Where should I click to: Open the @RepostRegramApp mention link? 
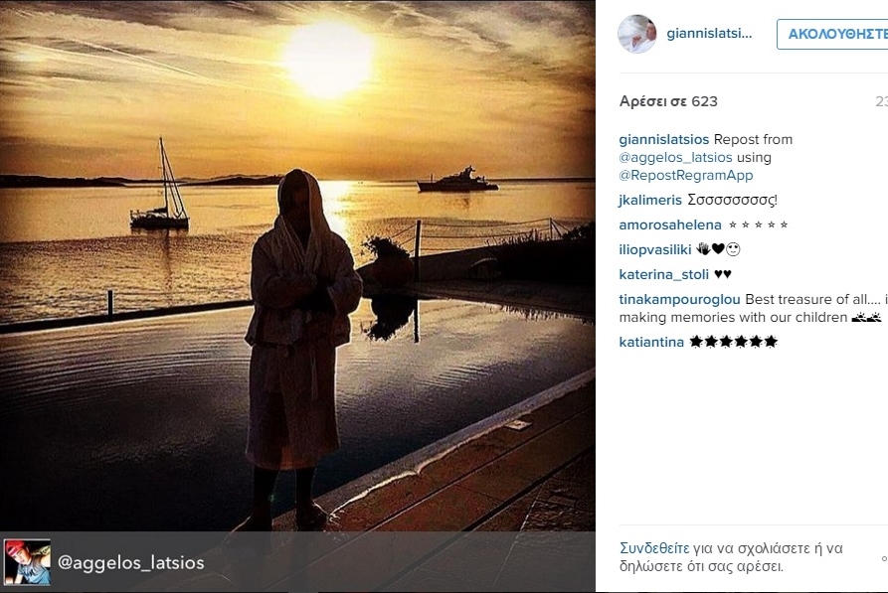[686, 176]
